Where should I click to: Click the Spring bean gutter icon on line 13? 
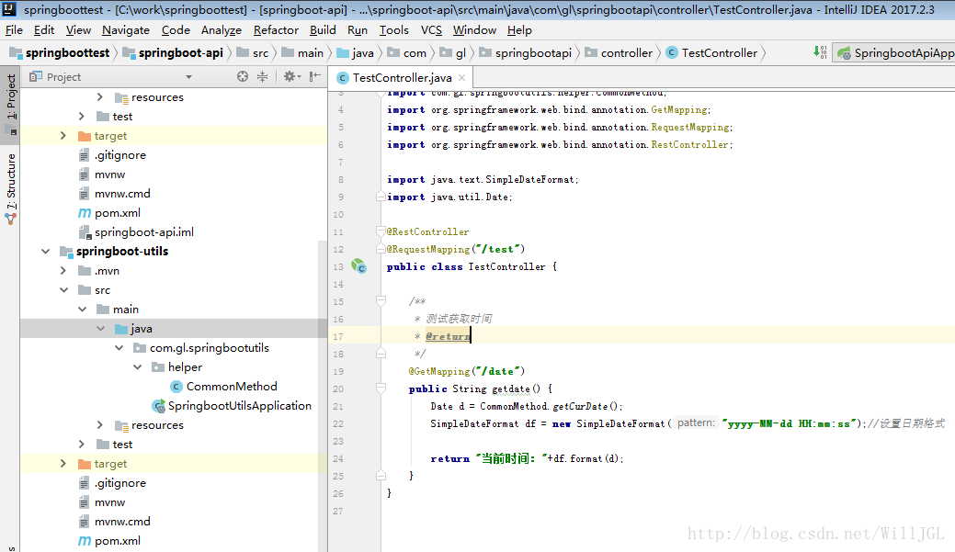[358, 266]
